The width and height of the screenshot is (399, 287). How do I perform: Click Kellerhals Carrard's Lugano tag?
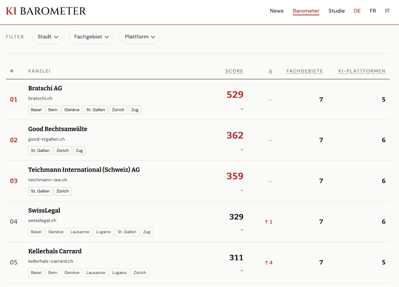[x=119, y=273]
